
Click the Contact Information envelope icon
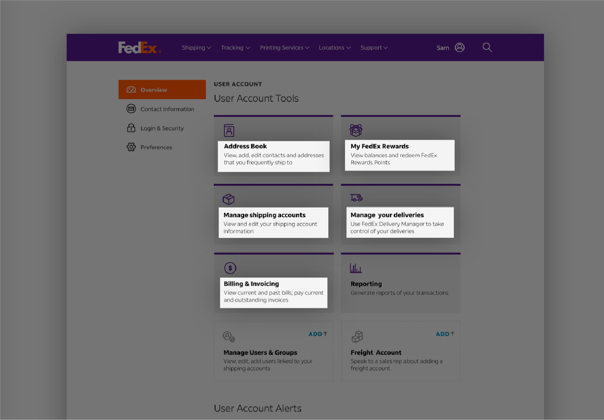point(131,109)
